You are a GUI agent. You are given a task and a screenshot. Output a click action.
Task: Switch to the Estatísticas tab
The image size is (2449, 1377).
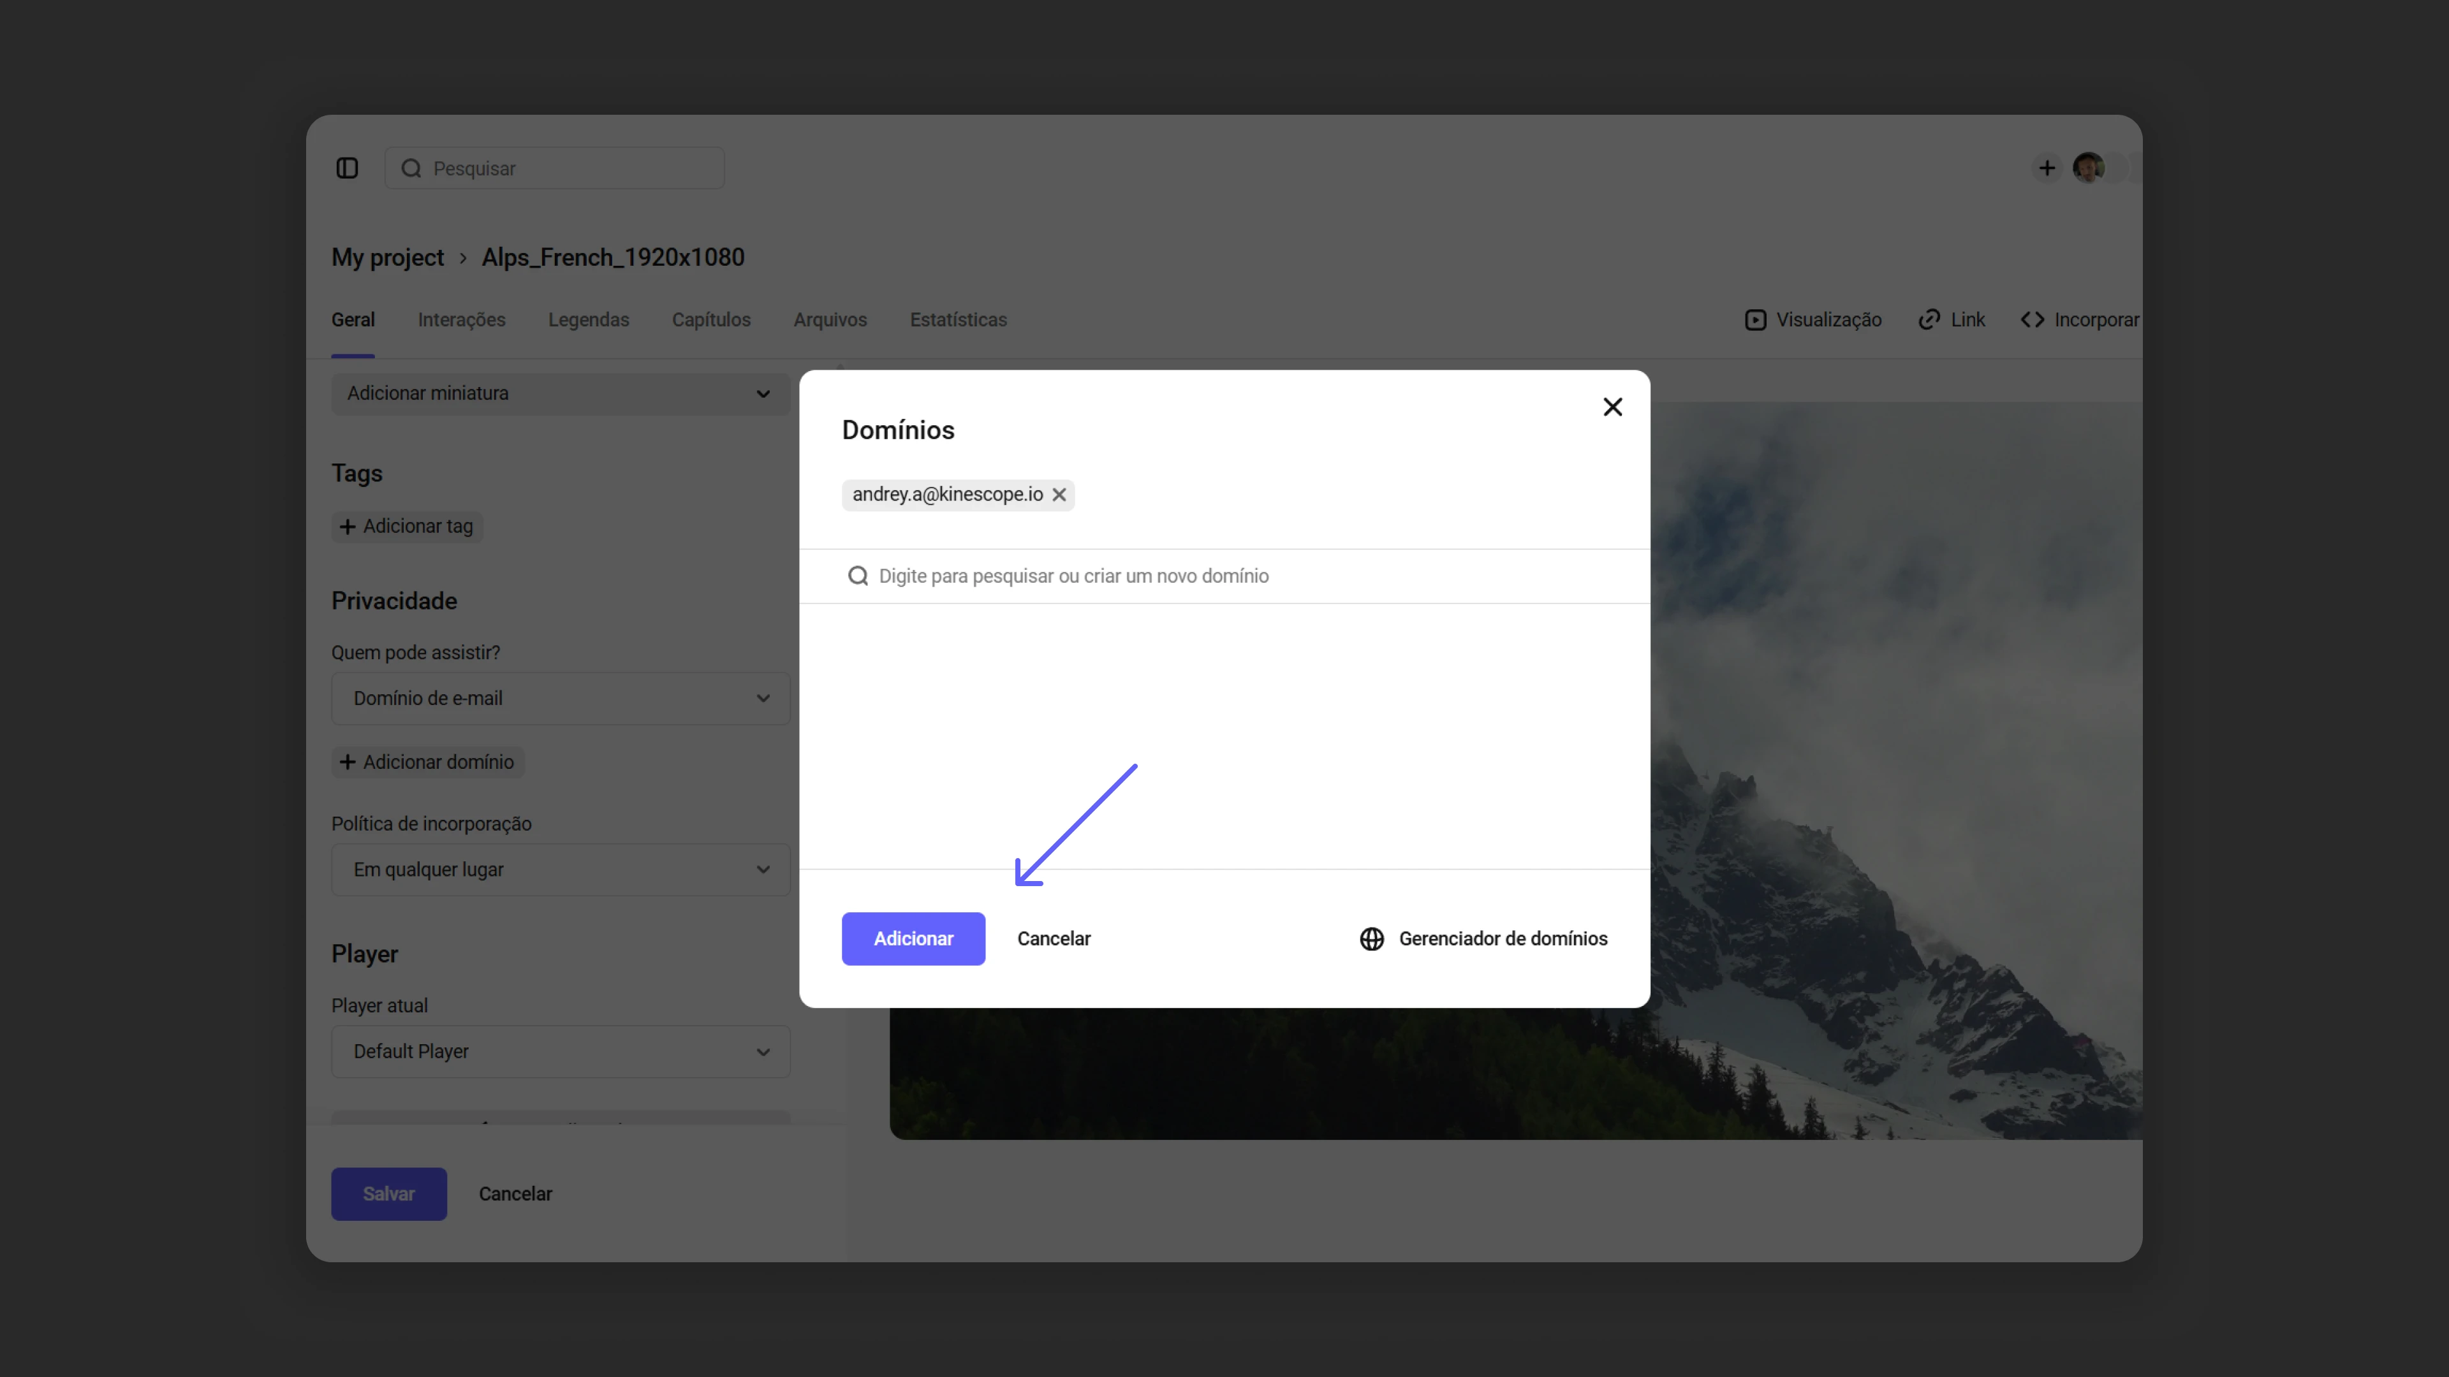pos(959,320)
